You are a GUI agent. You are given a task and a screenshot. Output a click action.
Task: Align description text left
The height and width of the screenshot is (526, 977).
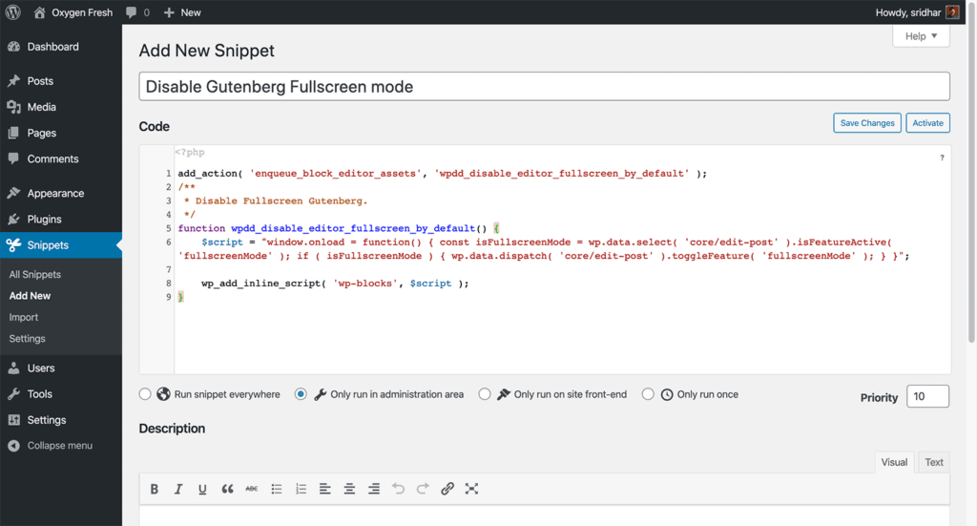tap(325, 489)
